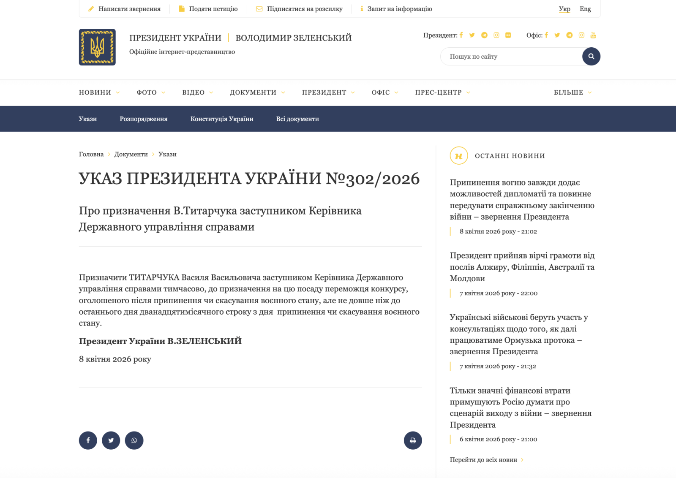Switch site language to Eng
This screenshot has width=676, height=478.
tap(585, 9)
